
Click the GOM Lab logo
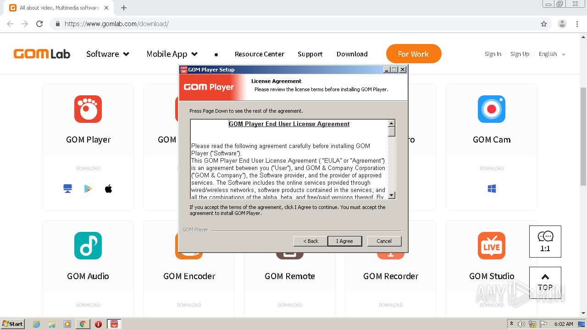42,54
